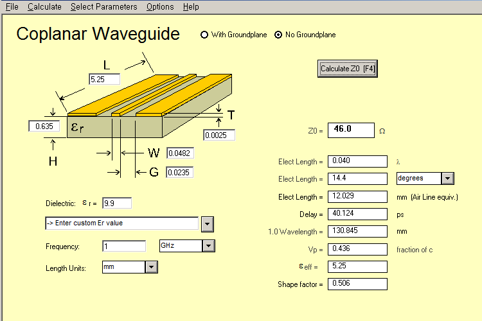Click the width W input field
The height and width of the screenshot is (321, 482).
coord(180,153)
